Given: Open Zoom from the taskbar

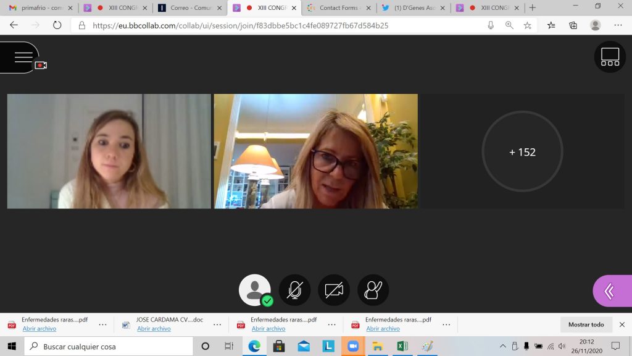Looking at the screenshot, I should 353,346.
